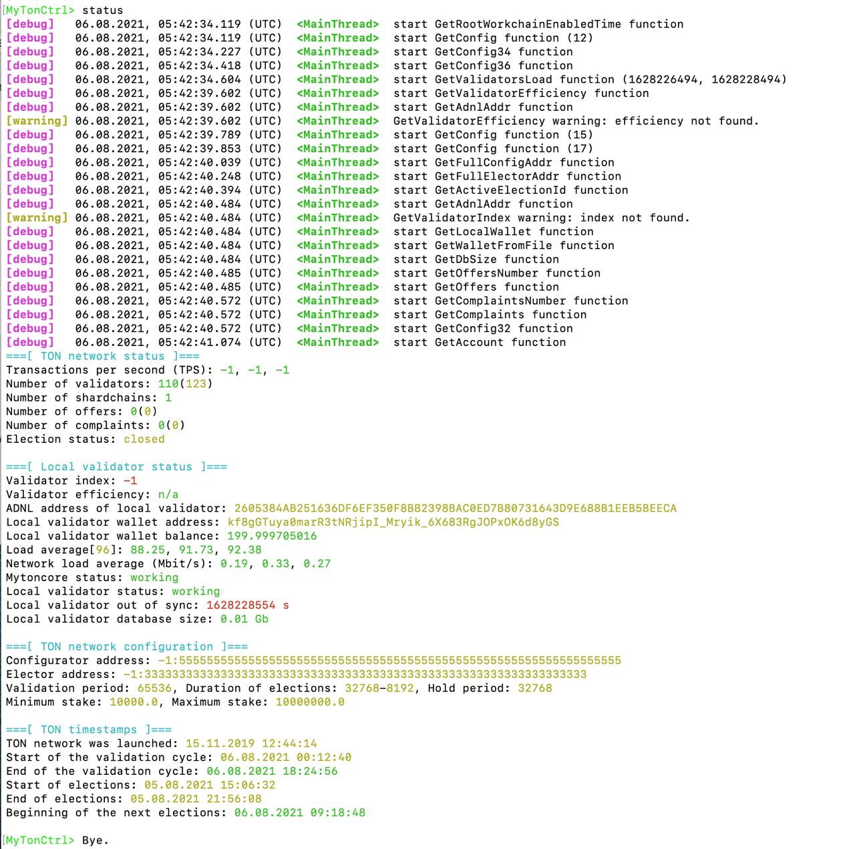This screenshot has height=849, width=855.
Task: Select network launch date '15.11.2019 12:44:14'
Action: (x=251, y=743)
